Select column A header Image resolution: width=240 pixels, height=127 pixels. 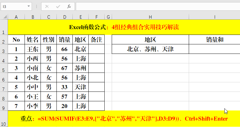point(16,17)
